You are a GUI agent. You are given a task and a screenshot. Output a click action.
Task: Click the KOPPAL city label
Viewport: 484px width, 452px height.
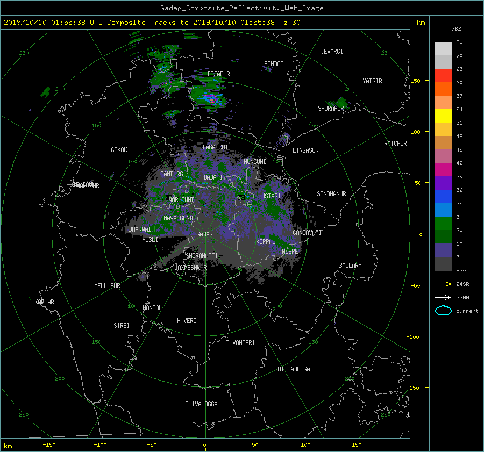tap(266, 242)
